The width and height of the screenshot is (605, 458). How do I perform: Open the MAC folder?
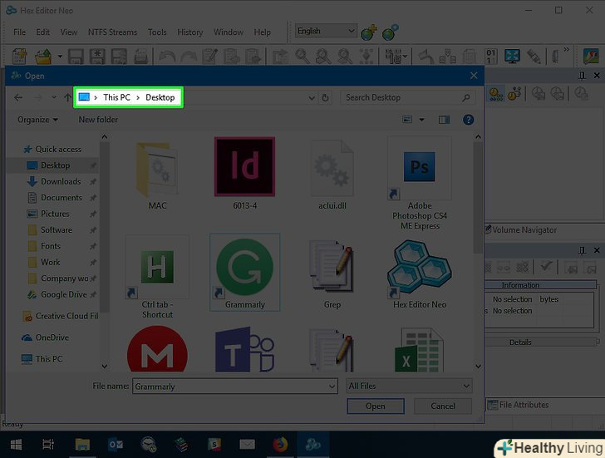tap(157, 174)
